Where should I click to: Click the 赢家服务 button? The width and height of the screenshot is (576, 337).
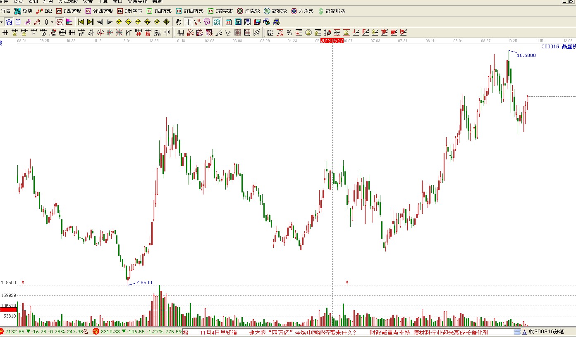pos(332,11)
